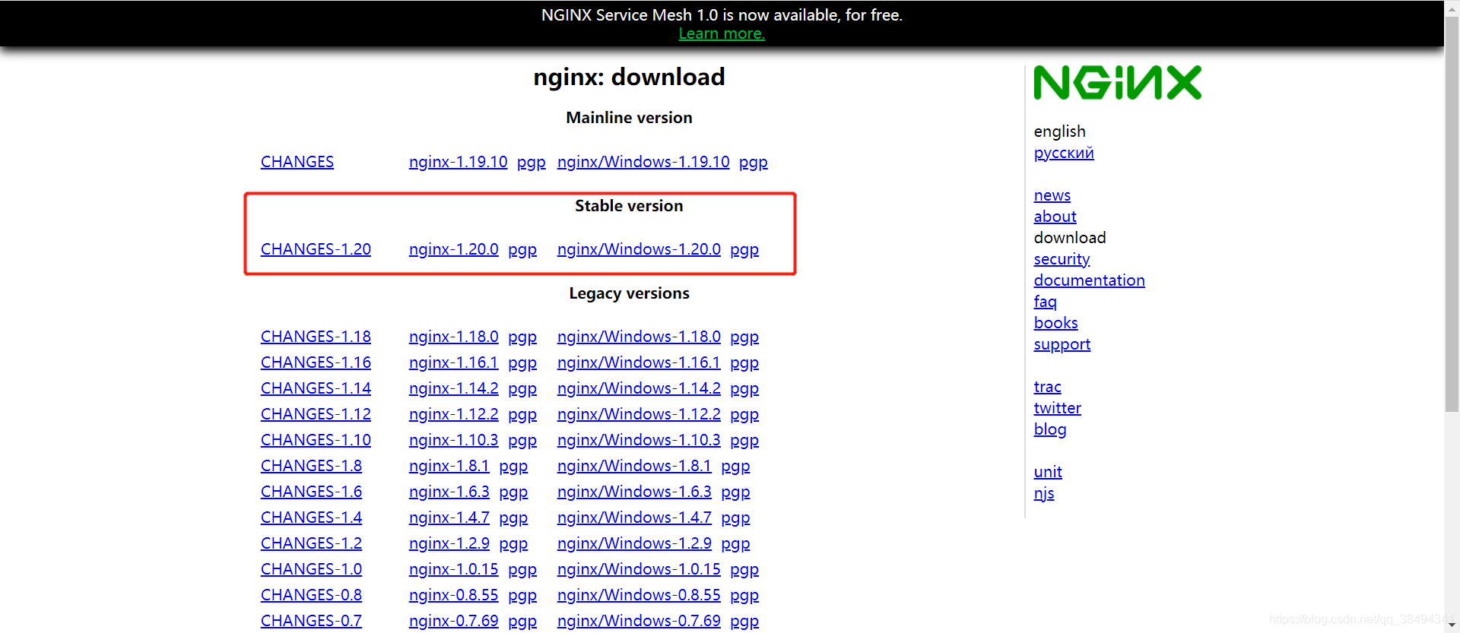Open CHANGES-1.18 link
1460x633 pixels.
tap(316, 337)
